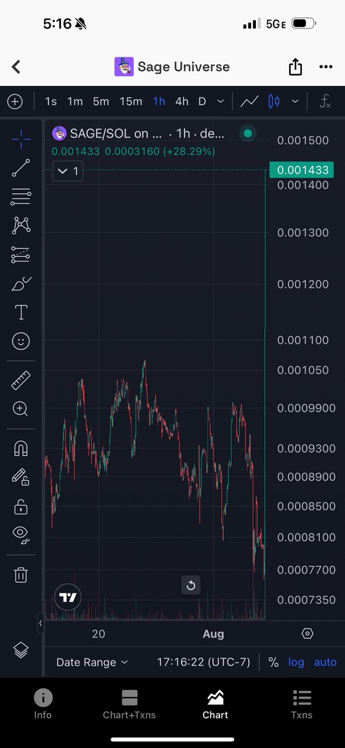The height and width of the screenshot is (748, 345).
Task: Select the 1m timeframe
Action: [75, 101]
